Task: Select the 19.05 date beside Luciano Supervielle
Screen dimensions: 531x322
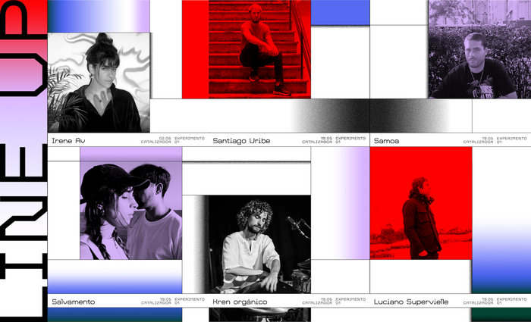Action: pos(488,299)
